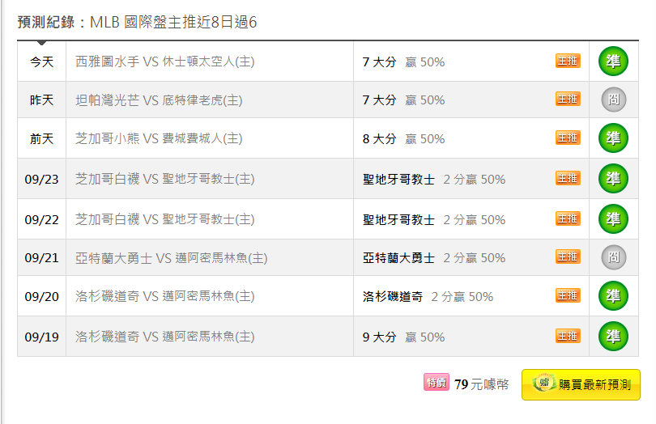Click green 準 icon in today's row
656x424 pixels.
click(x=613, y=61)
